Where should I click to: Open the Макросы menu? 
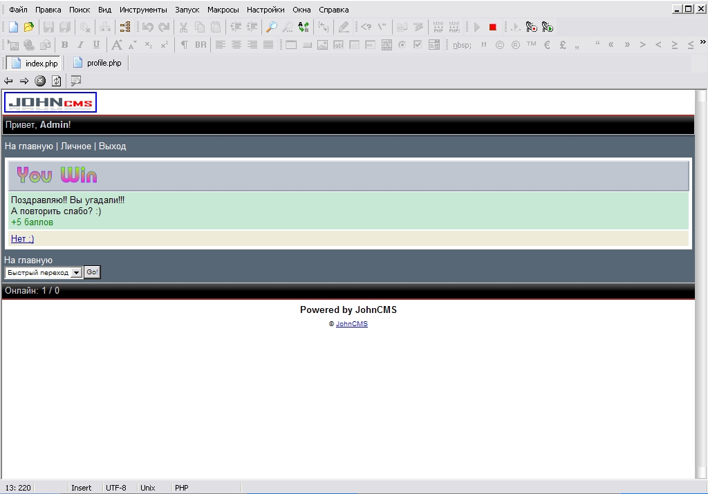coord(223,10)
